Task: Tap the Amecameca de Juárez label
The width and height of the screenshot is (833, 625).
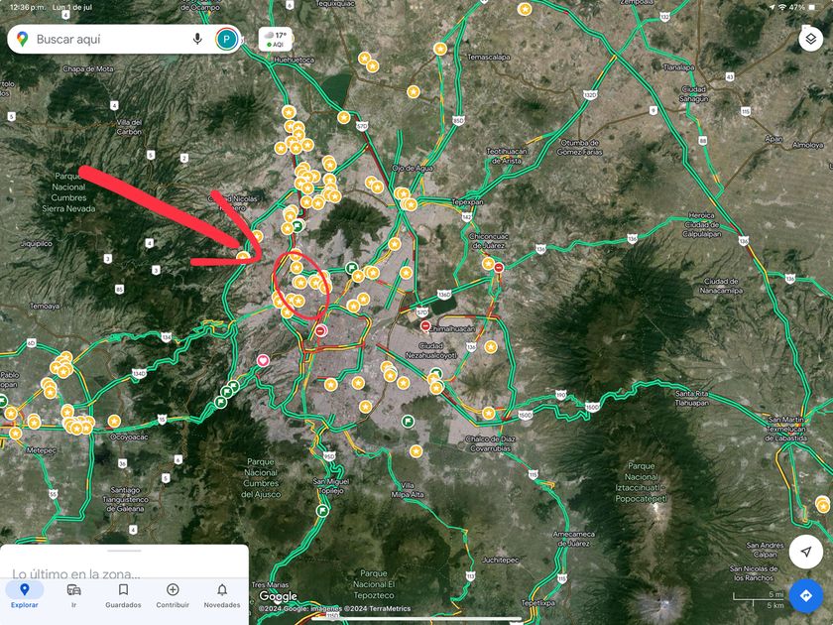Action: click(x=574, y=539)
